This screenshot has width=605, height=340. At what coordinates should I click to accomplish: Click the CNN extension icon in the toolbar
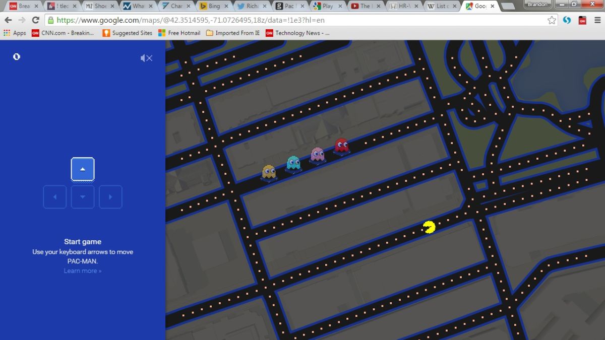[582, 20]
